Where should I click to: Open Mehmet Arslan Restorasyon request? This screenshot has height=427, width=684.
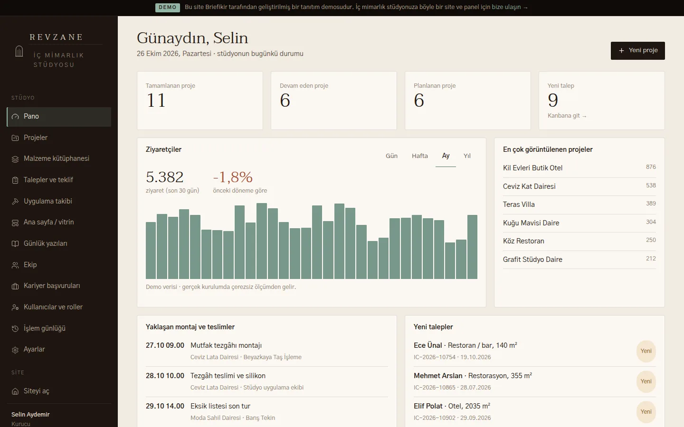coord(535,381)
